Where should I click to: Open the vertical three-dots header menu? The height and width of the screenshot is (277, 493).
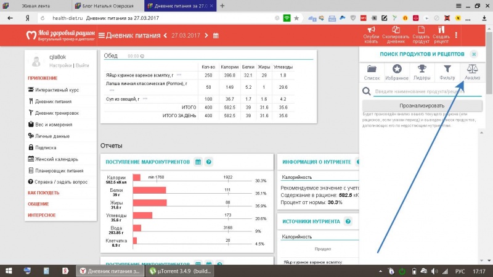click(456, 35)
